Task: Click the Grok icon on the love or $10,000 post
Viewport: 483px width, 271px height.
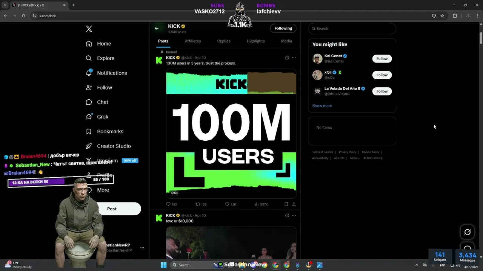Action: pyautogui.click(x=287, y=215)
